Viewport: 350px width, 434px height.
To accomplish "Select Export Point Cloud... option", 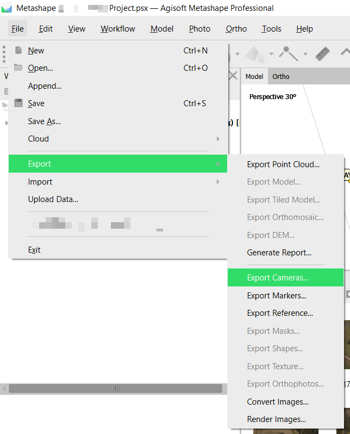I will tap(286, 164).
